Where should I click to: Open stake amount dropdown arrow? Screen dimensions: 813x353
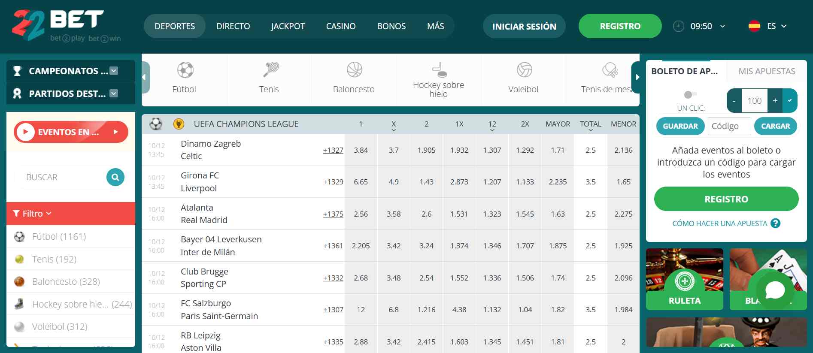(x=790, y=101)
